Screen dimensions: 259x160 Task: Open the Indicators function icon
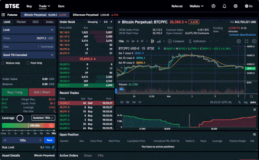tap(190, 41)
